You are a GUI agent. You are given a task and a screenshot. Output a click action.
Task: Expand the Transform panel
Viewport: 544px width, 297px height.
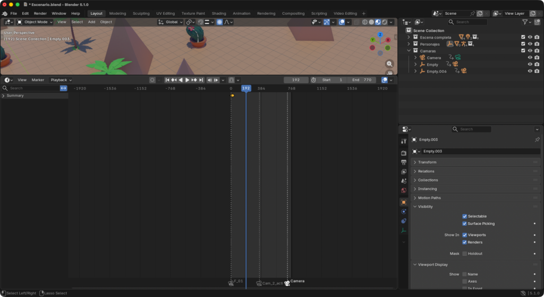(427, 162)
